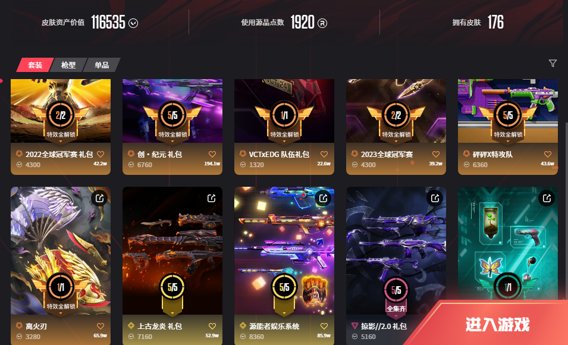Share the 上古龙炎 礼包 bundle
Viewport: 568px width, 345px height.
click(x=212, y=198)
